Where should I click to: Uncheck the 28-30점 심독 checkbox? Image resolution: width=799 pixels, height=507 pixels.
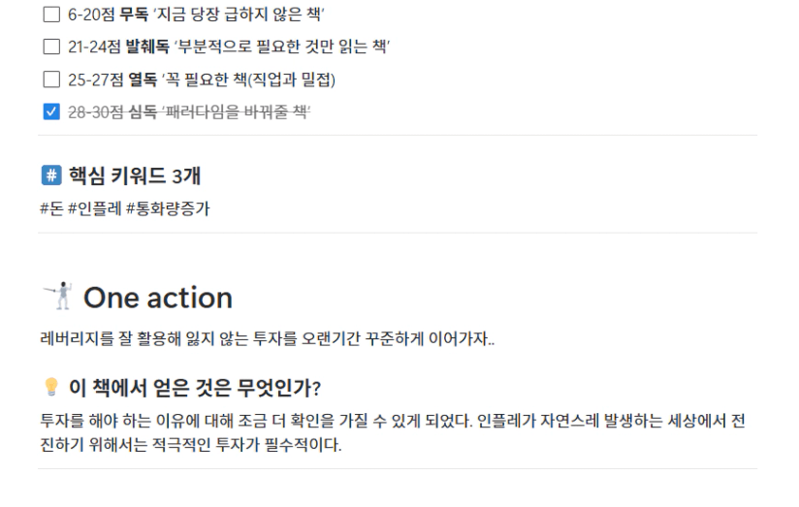(x=48, y=111)
